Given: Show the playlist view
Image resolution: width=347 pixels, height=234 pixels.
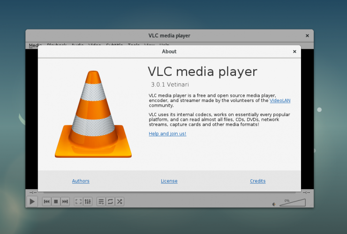Looking at the screenshot, I should (x=101, y=202).
